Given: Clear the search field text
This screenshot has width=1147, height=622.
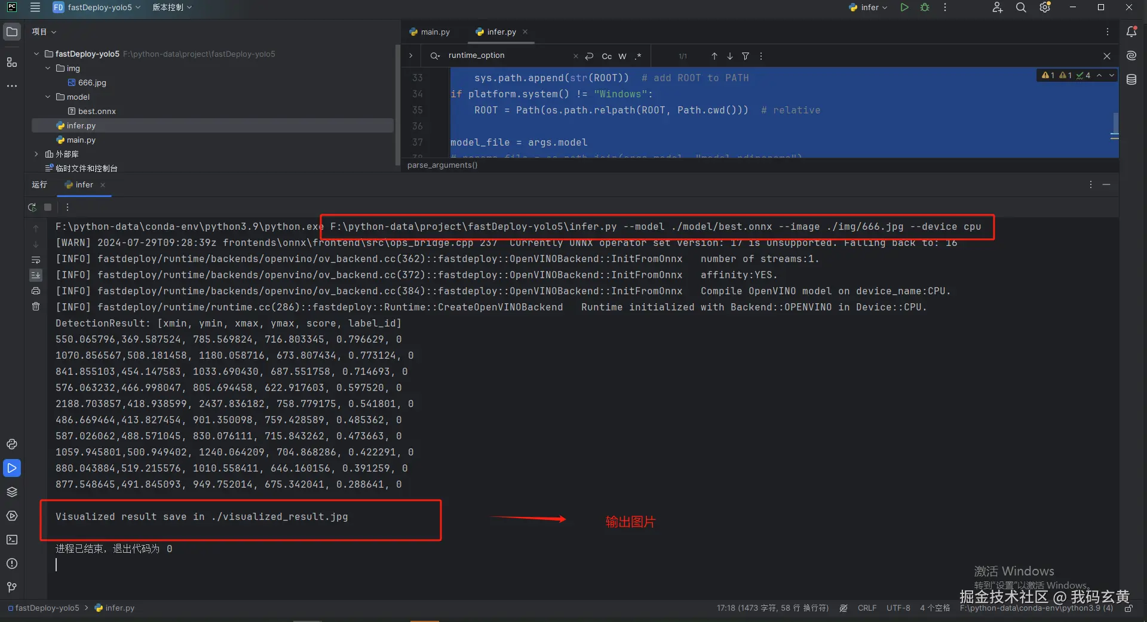Looking at the screenshot, I should (576, 56).
